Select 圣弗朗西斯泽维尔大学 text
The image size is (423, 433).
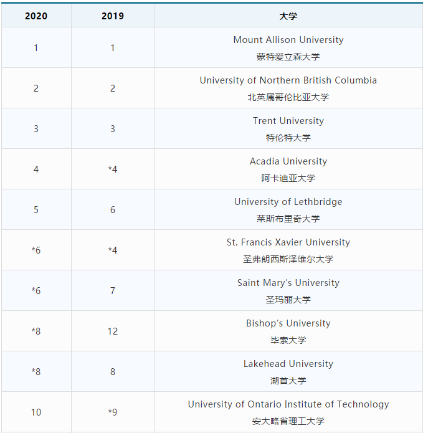288,259
